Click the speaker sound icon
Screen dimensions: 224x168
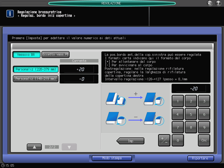click(x=210, y=3)
